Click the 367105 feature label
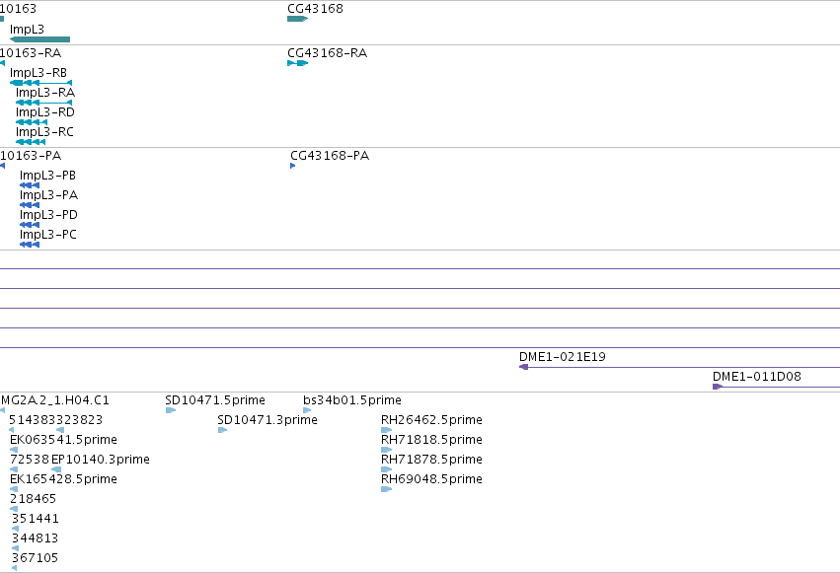The width and height of the screenshot is (840, 573). [35, 558]
